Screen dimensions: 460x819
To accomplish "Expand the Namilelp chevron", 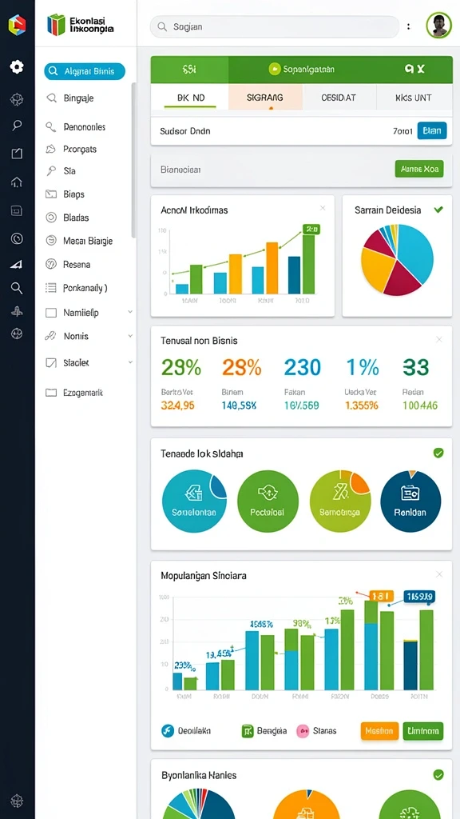I will 130,312.
